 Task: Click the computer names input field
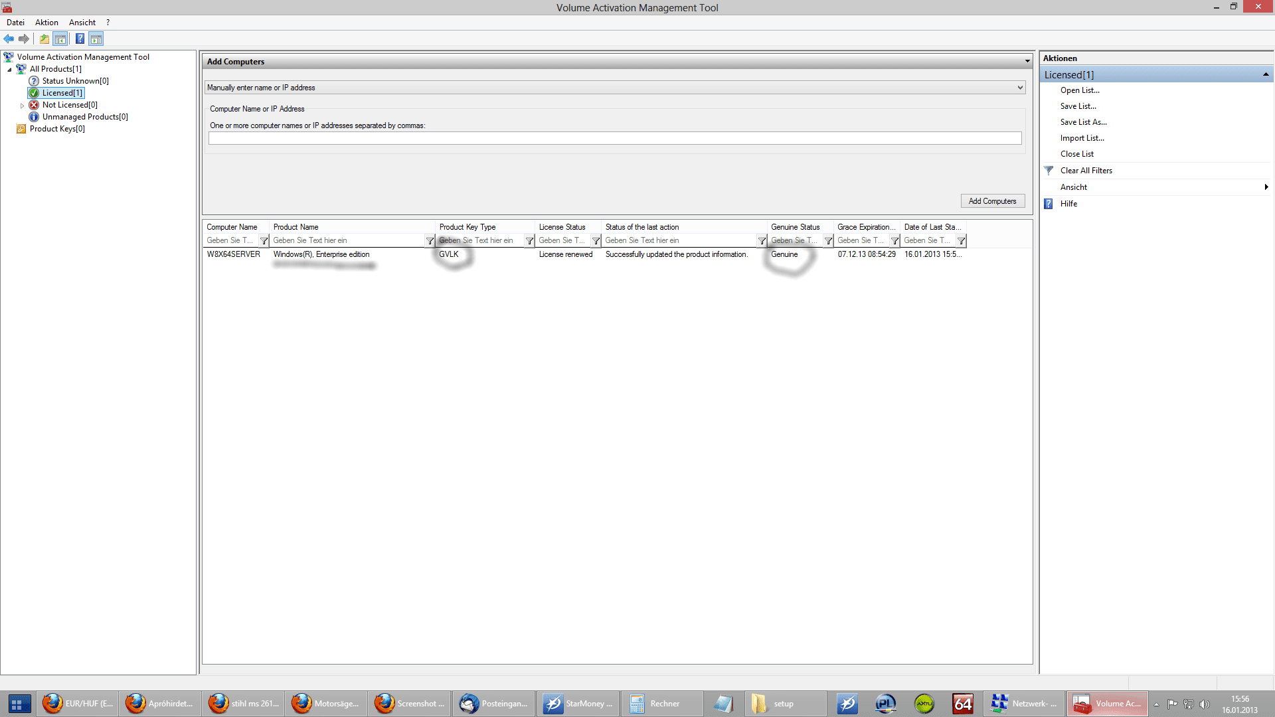click(x=614, y=138)
